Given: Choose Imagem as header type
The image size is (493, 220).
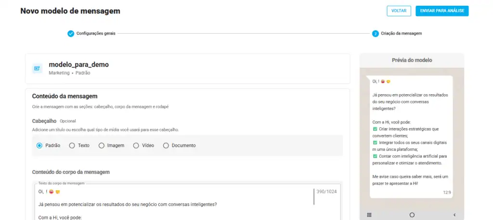Looking at the screenshot, I should coord(102,146).
